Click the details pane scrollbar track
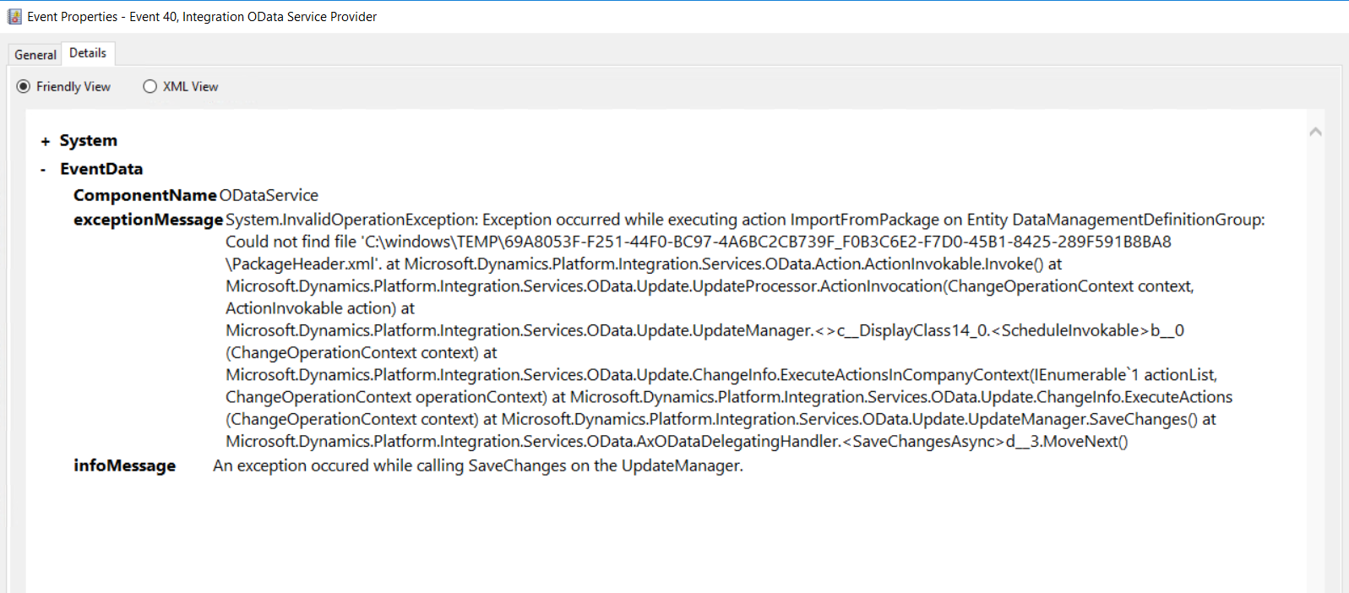This screenshot has width=1349, height=593. 1316,338
